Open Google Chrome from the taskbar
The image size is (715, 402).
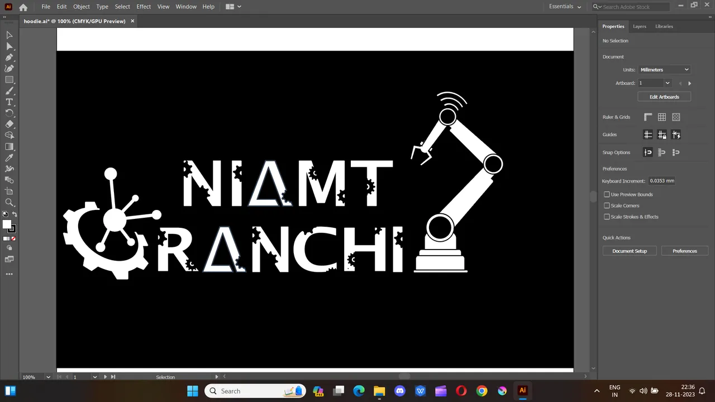click(482, 391)
